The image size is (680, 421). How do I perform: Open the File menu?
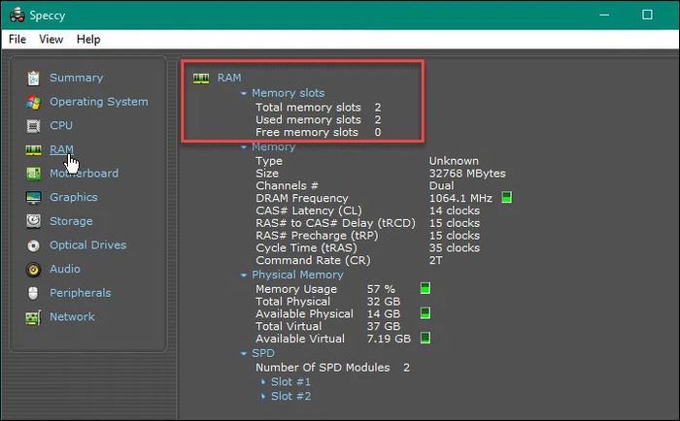coord(17,40)
